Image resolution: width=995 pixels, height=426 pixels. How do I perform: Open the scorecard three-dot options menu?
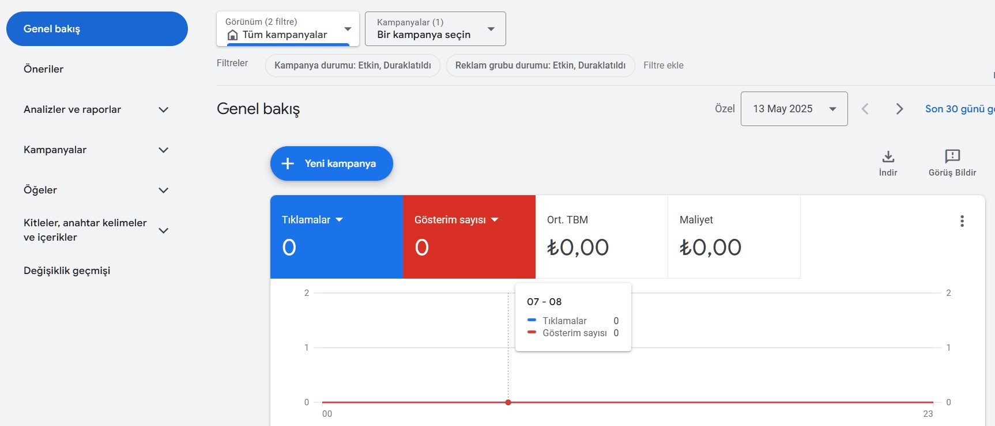pyautogui.click(x=962, y=221)
